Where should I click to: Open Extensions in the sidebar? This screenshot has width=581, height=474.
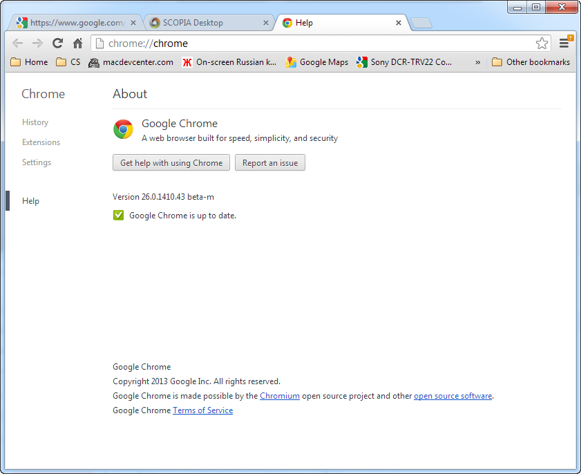[x=41, y=142]
